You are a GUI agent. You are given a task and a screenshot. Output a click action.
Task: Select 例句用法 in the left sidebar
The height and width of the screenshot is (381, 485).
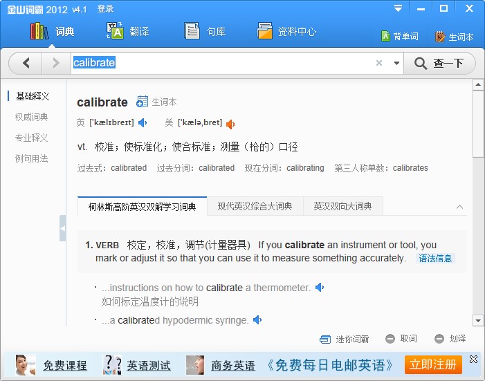click(x=32, y=158)
